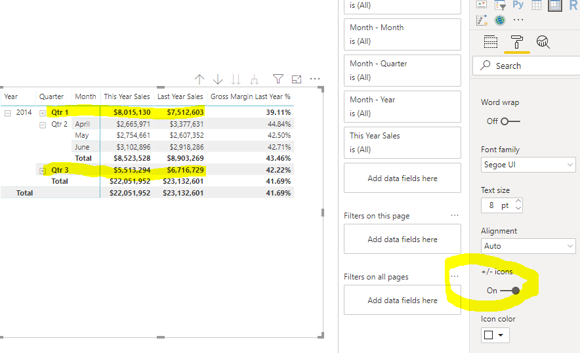This screenshot has width=580, height=353.
Task: Click the format pane Search box
Action: point(526,66)
